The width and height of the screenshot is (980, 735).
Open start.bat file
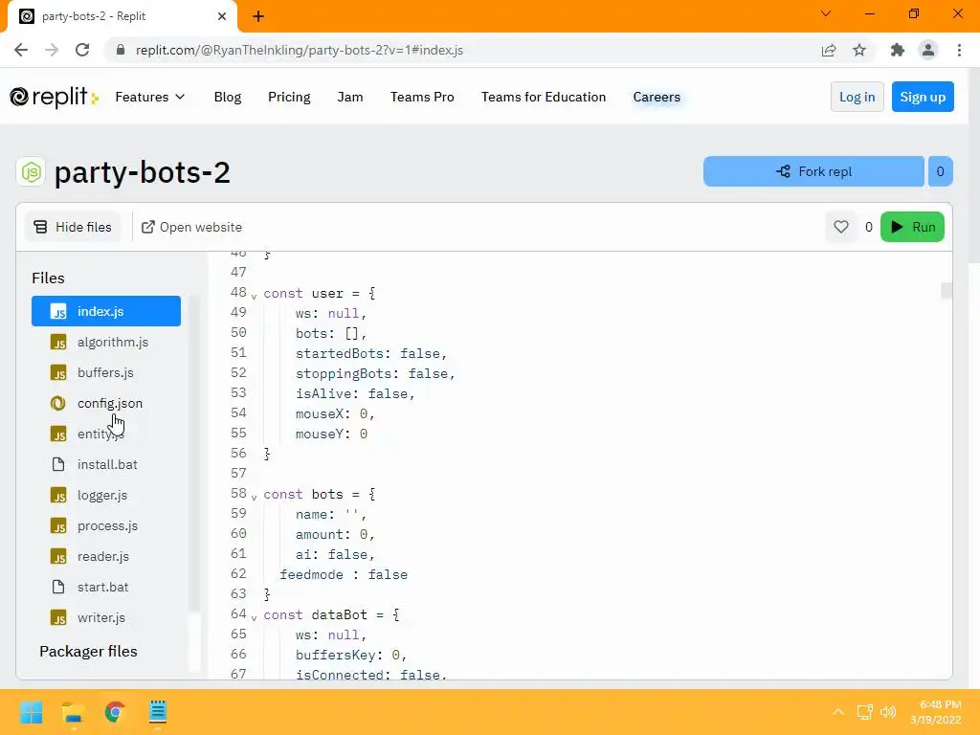(106, 587)
